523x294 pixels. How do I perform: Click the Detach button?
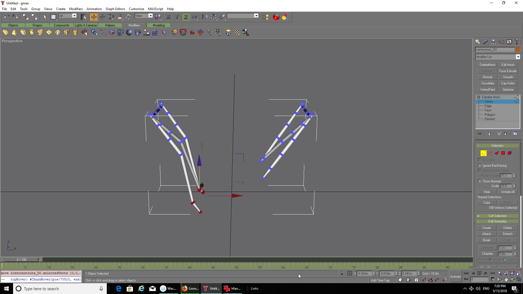coord(507,234)
